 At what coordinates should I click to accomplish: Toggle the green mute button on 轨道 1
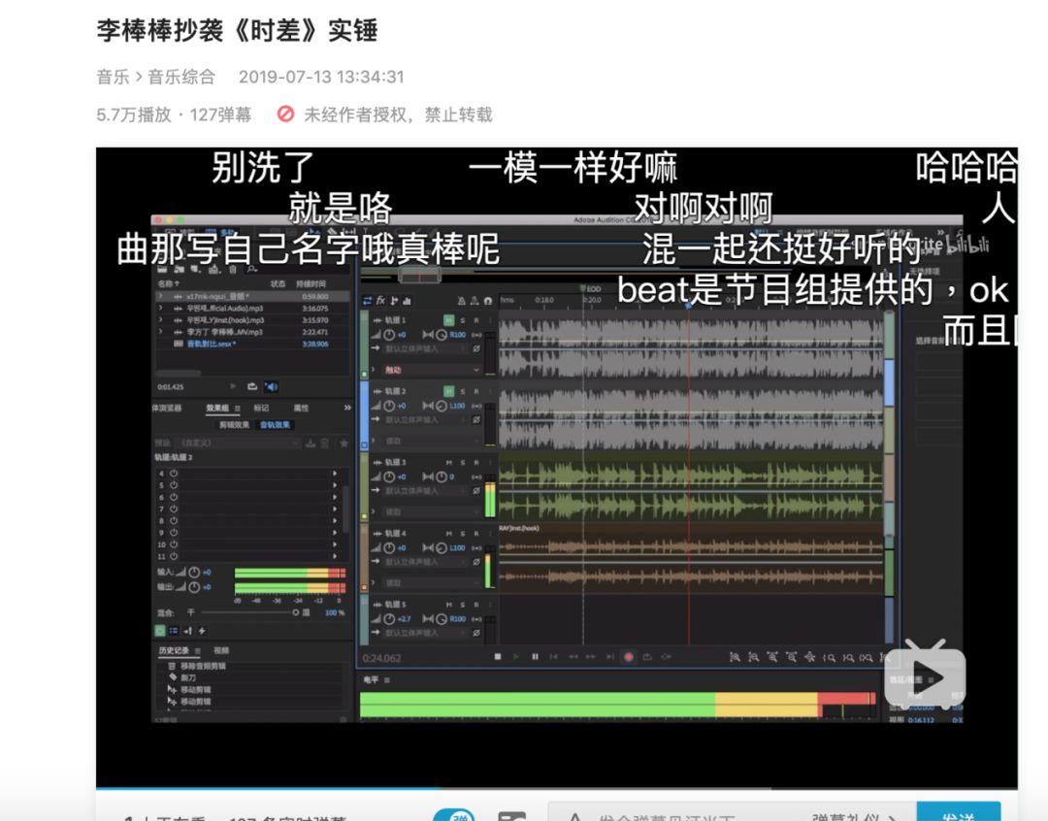448,320
